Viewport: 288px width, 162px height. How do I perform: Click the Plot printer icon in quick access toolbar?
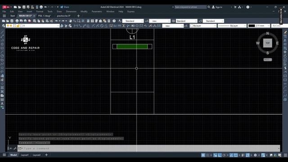[41, 7]
